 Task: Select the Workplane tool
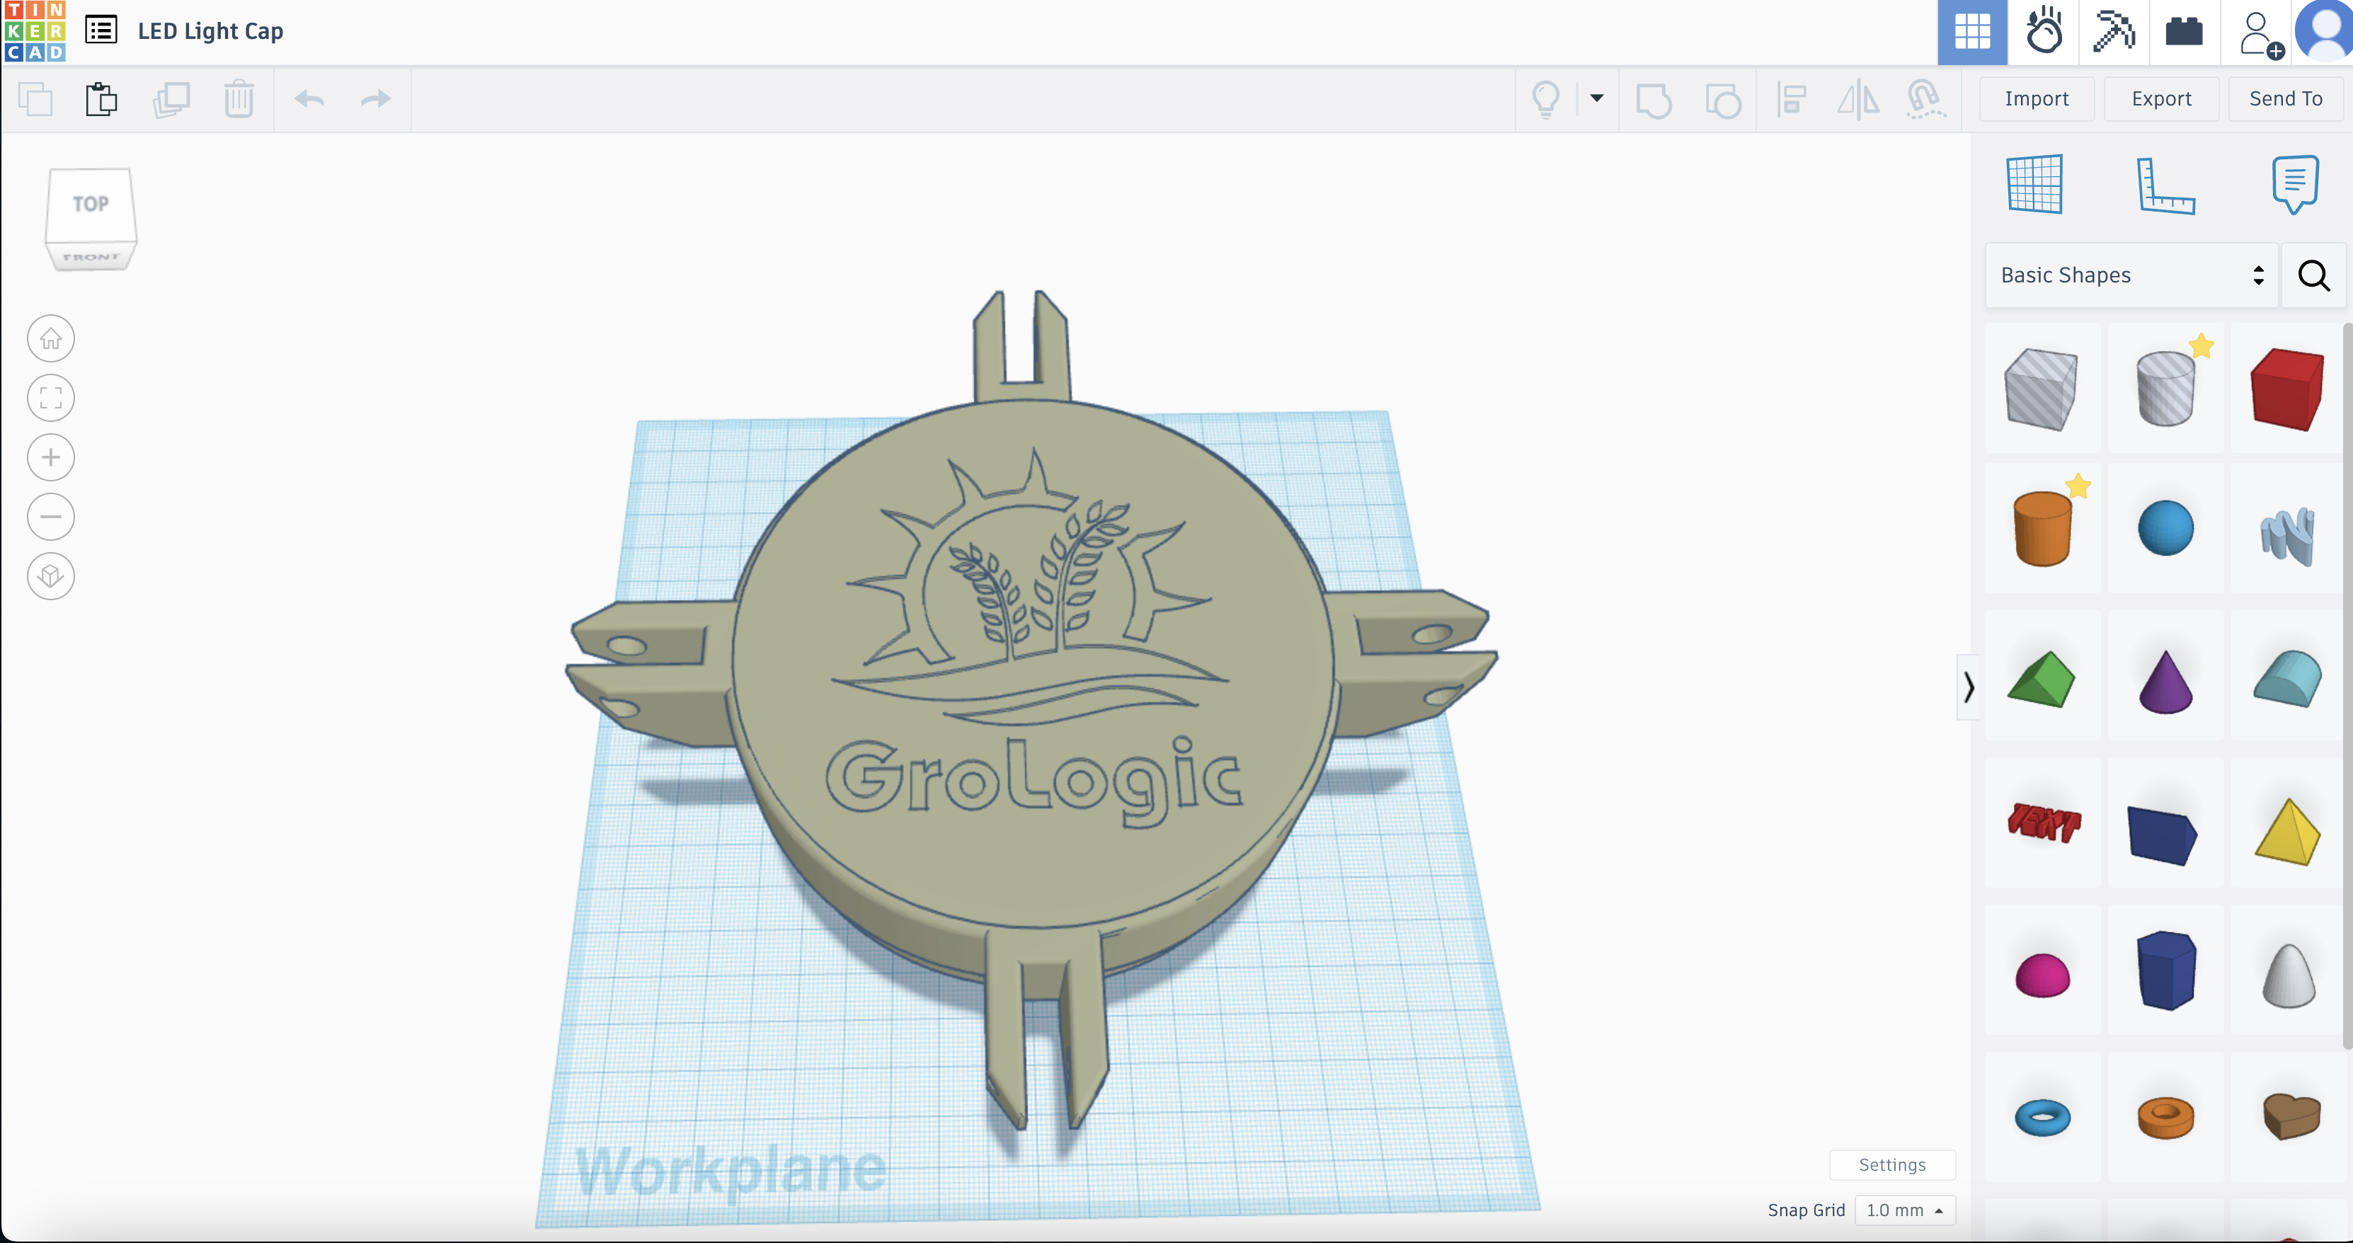coord(2034,185)
